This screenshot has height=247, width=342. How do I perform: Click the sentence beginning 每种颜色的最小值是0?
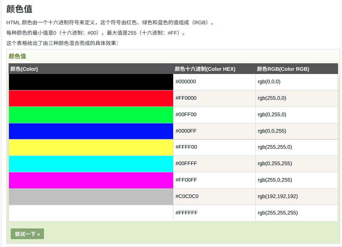point(96,33)
